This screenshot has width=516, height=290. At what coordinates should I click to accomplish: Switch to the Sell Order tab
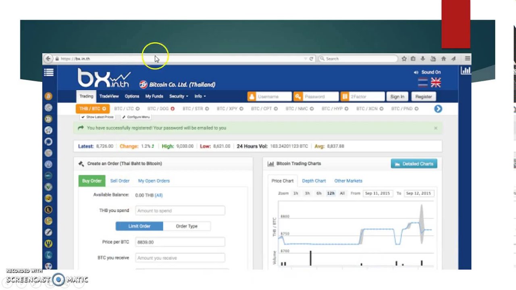120,181
